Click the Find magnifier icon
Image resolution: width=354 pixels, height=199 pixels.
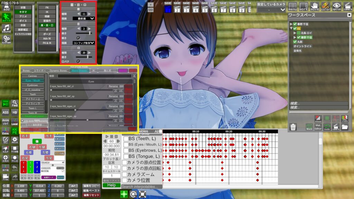pyautogui.click(x=15, y=103)
